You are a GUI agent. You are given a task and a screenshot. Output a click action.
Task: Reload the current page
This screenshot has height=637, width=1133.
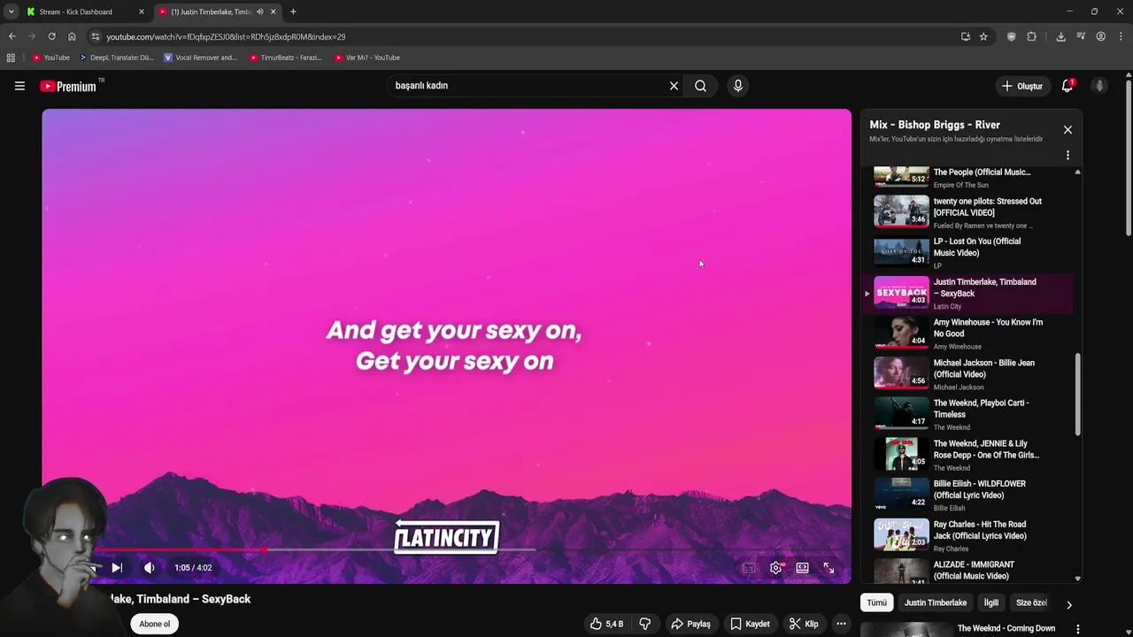51,36
